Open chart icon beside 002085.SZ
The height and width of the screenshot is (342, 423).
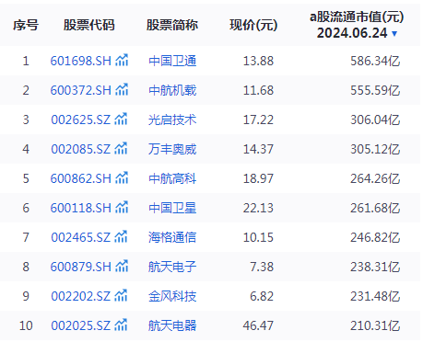[121, 149]
